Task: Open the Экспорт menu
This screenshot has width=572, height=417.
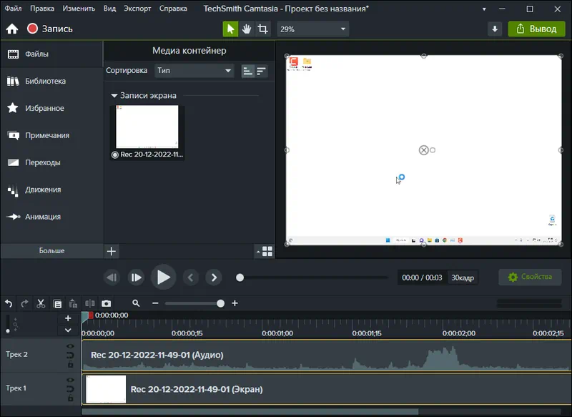Action: [x=137, y=9]
